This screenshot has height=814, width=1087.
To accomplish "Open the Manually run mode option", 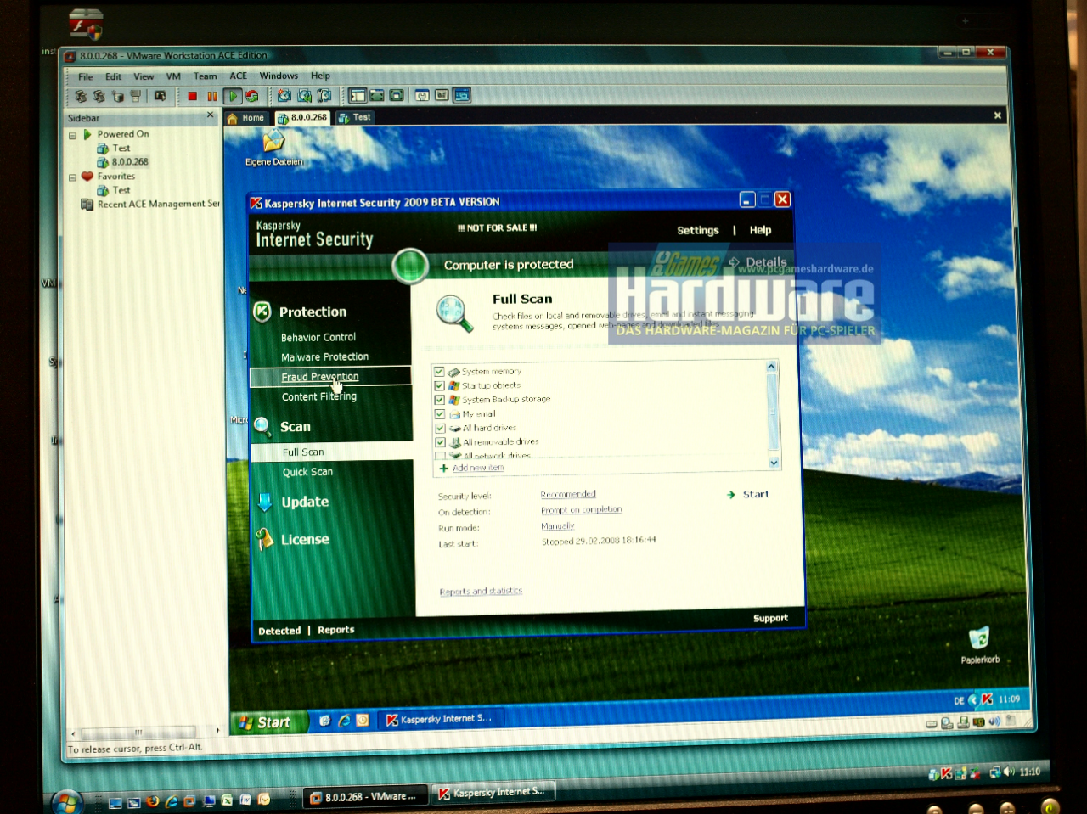I will [x=558, y=526].
